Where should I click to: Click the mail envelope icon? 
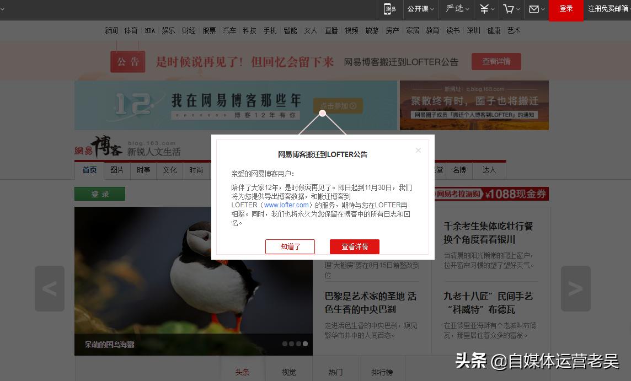point(533,9)
